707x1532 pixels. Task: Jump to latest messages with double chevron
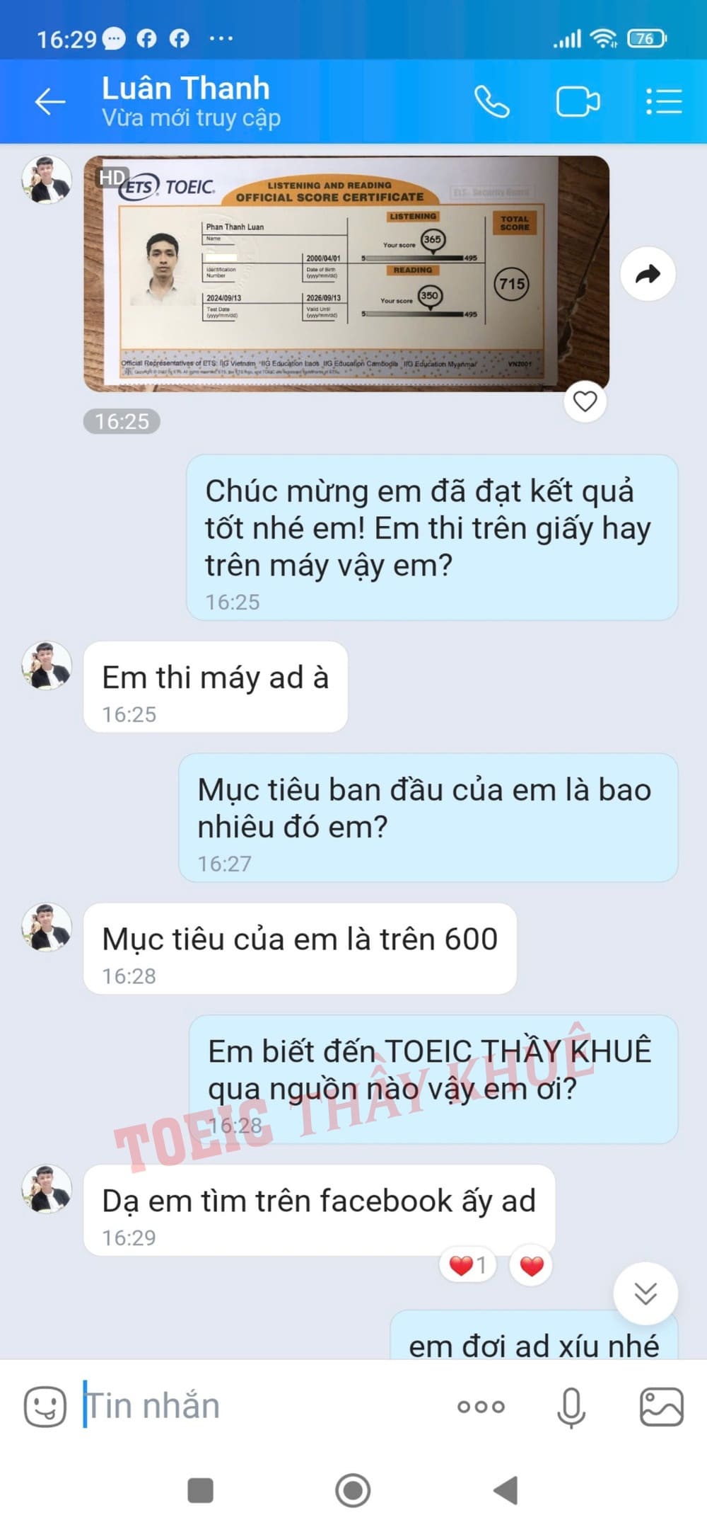pos(645,1293)
